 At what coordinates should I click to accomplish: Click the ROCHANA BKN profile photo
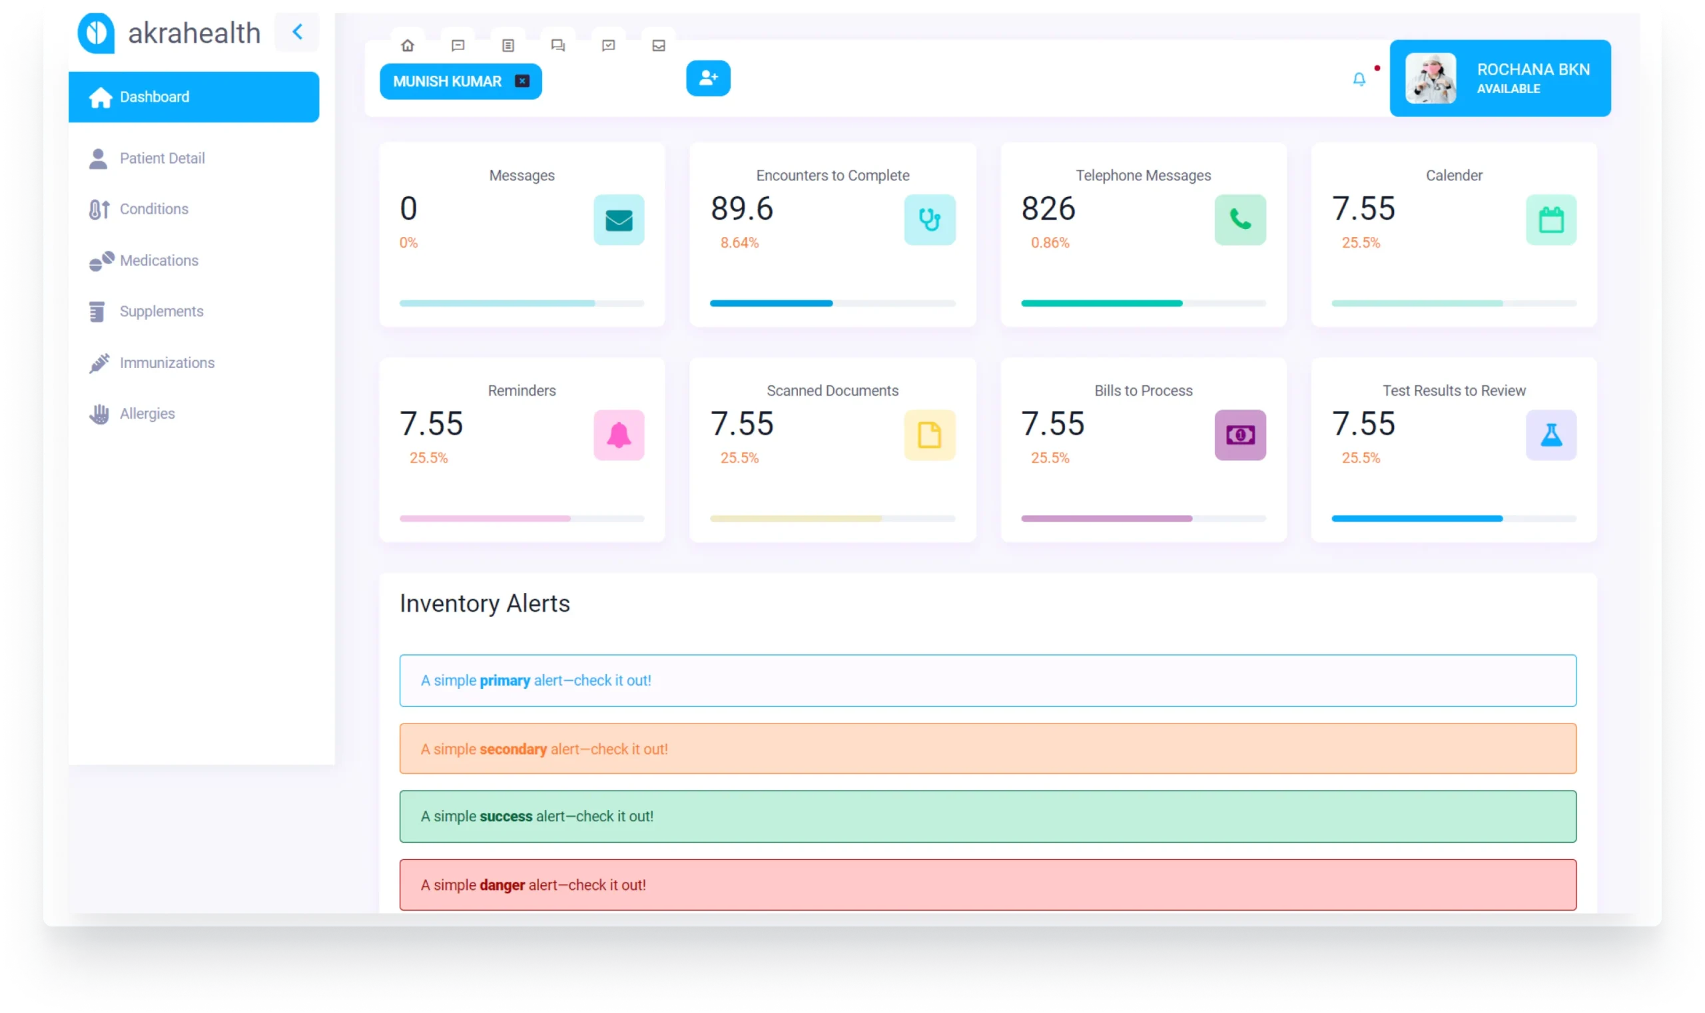pyautogui.click(x=1431, y=79)
